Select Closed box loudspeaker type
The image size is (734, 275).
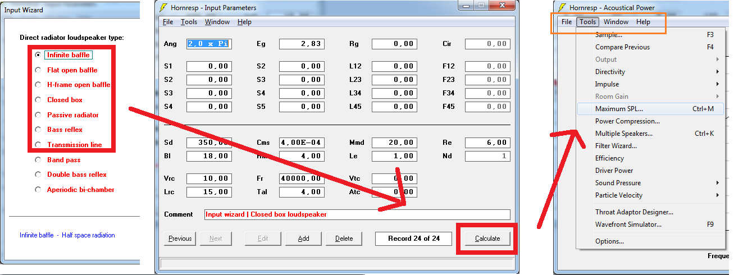point(38,100)
